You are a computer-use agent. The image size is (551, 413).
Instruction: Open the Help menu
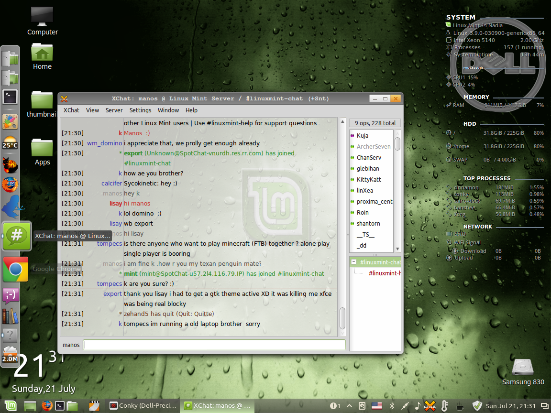(x=191, y=110)
